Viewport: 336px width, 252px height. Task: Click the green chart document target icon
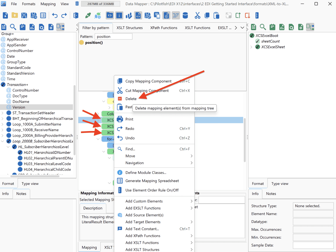[x=282, y=27]
